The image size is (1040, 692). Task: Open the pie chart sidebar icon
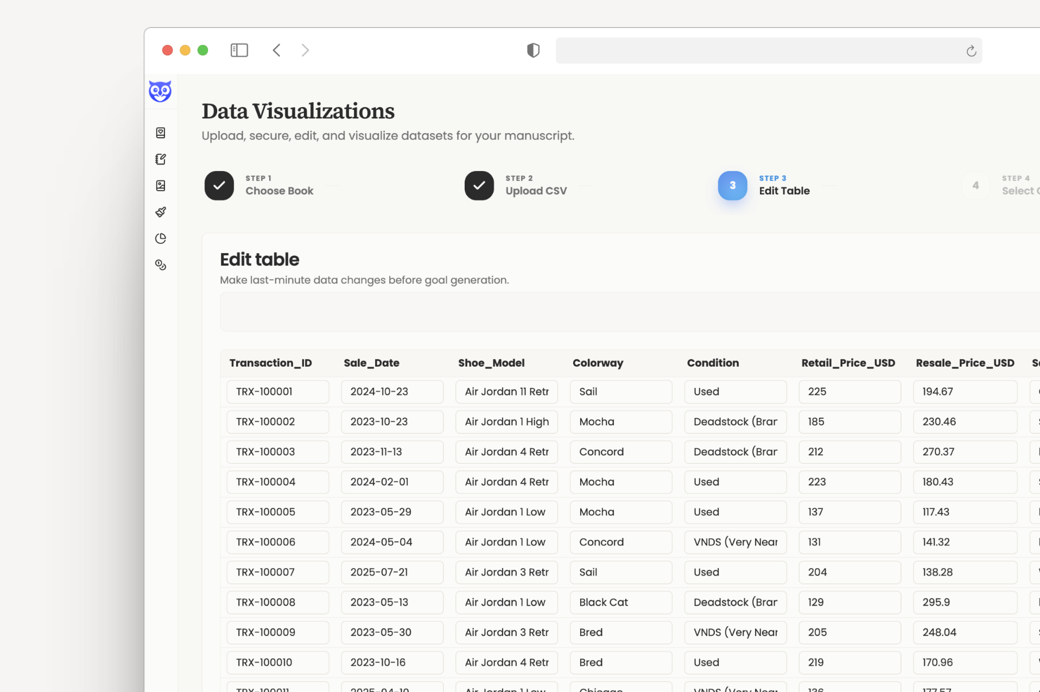[161, 238]
